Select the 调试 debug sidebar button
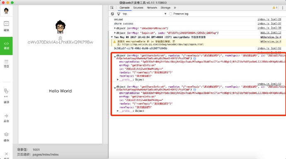The height and width of the screenshot is (159, 286). [x=6, y=46]
